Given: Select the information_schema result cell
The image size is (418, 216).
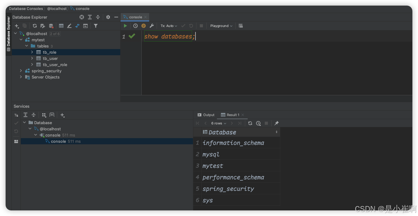Looking at the screenshot, I should 241,143.
